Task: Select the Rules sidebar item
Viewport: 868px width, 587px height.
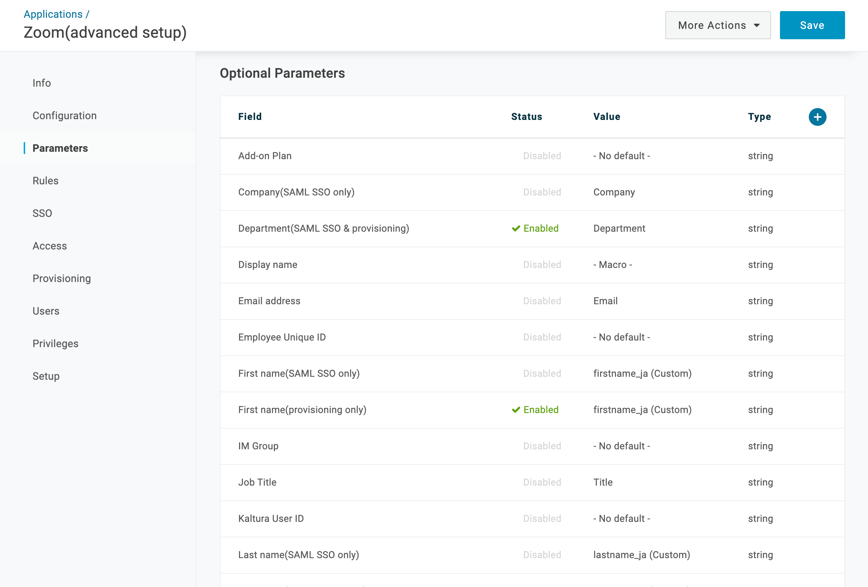Action: pyautogui.click(x=46, y=181)
